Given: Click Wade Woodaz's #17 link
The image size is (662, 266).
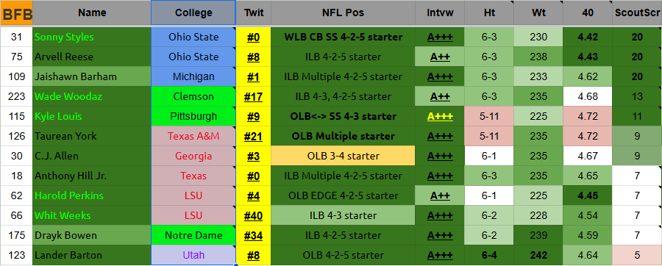Looking at the screenshot, I should [253, 96].
